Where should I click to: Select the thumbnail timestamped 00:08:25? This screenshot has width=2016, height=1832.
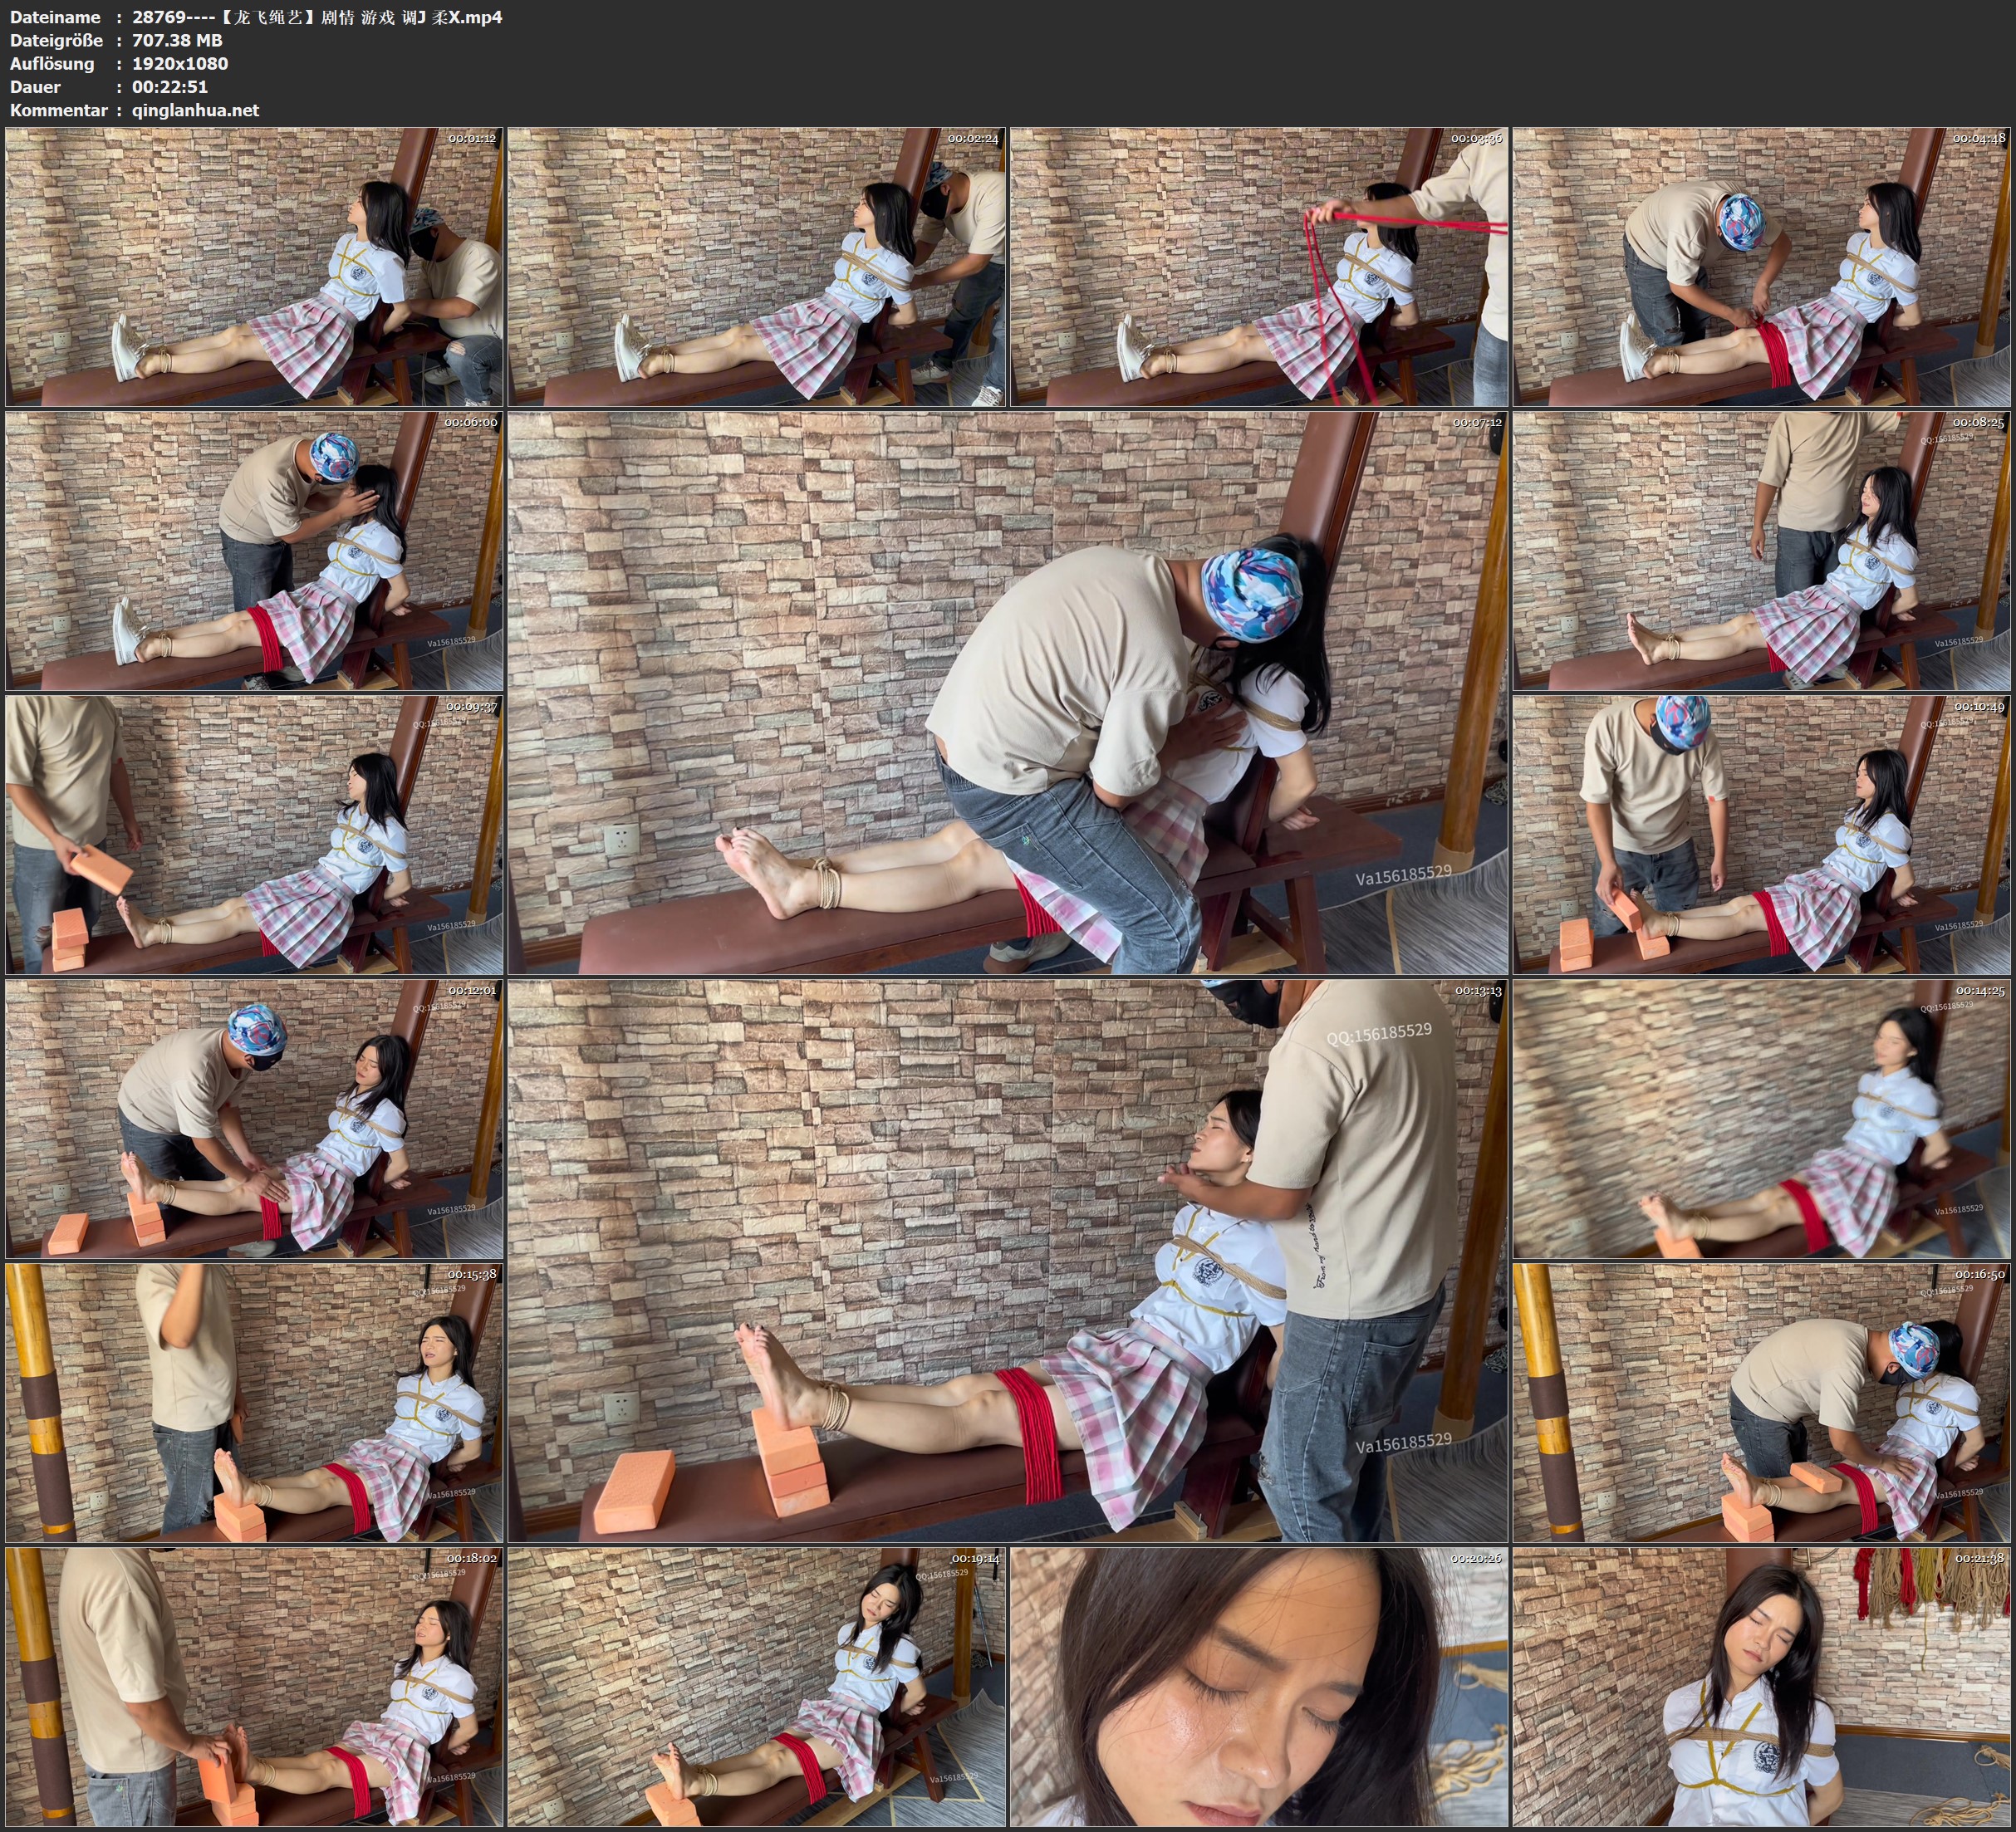click(x=1761, y=551)
